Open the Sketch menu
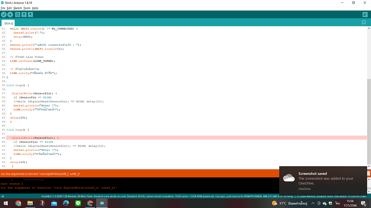371x208 pixels. [17, 8]
